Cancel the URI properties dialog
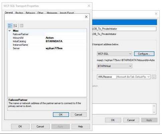 78,115
